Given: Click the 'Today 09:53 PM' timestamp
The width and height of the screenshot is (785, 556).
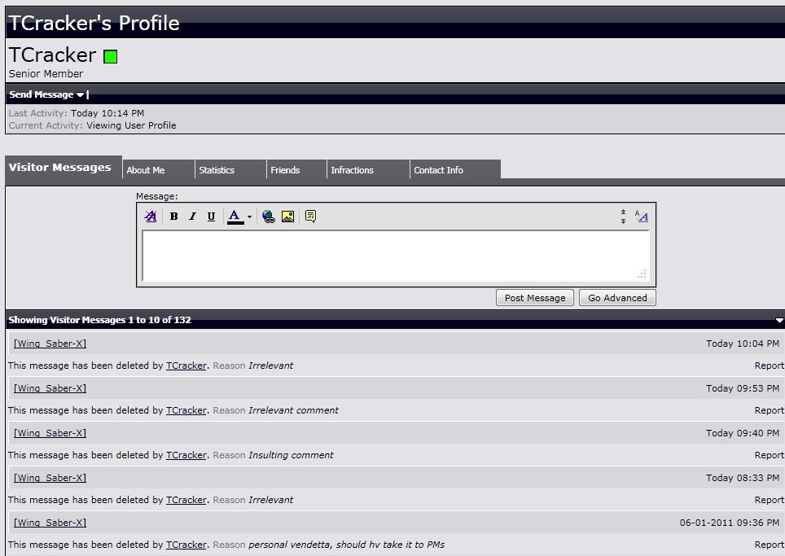Looking at the screenshot, I should [743, 387].
